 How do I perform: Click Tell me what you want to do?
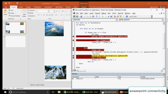point(101,7)
